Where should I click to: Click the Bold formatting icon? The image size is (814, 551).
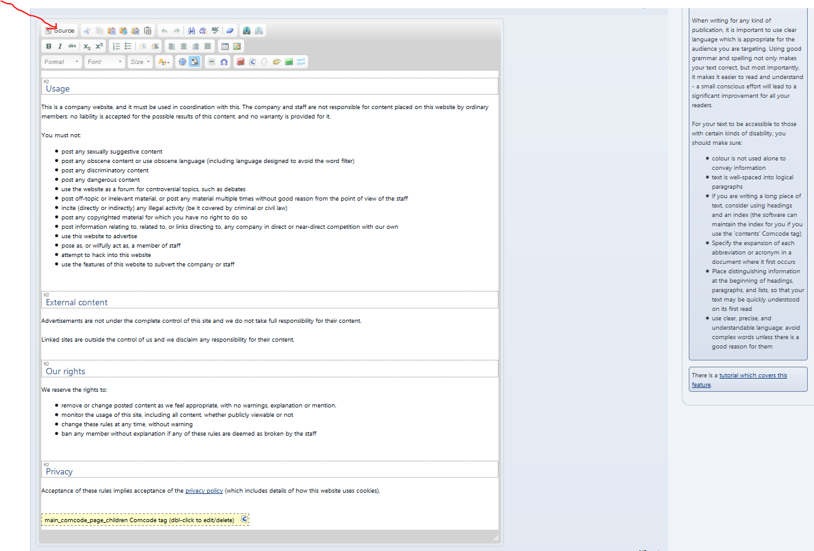[x=49, y=46]
